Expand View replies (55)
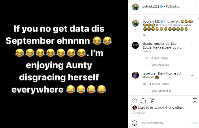Image resolution: width=199 pixels, height=128 pixels. point(161,91)
